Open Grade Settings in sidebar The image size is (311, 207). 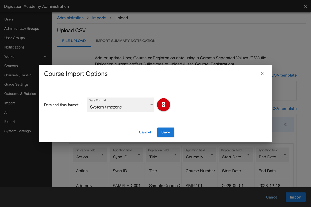tap(16, 84)
